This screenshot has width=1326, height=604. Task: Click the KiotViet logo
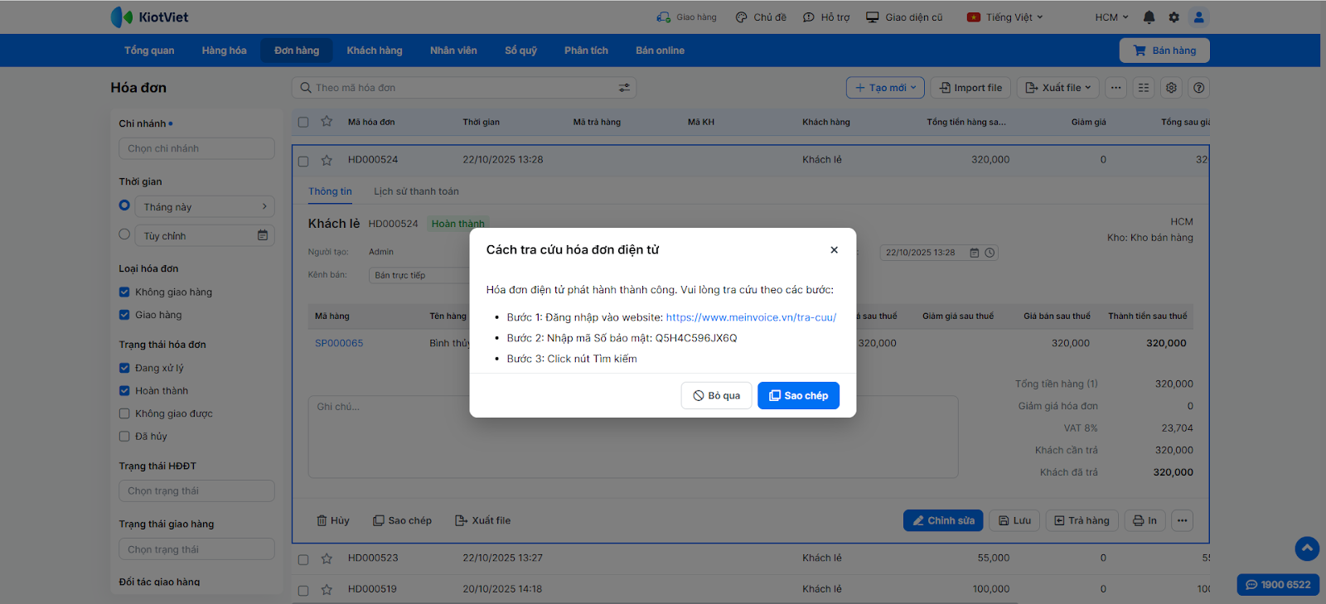(150, 17)
